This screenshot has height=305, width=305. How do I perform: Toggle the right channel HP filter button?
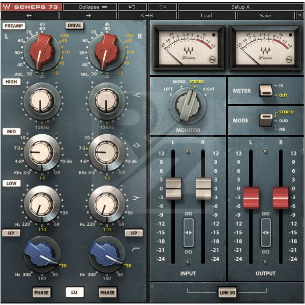(134, 233)
